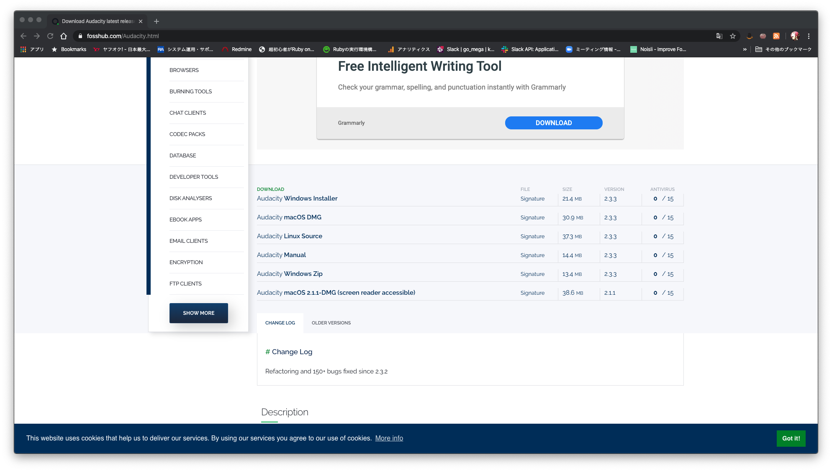Click SHOW MORE categories button
Viewport: 832px width, 471px height.
[x=198, y=313]
